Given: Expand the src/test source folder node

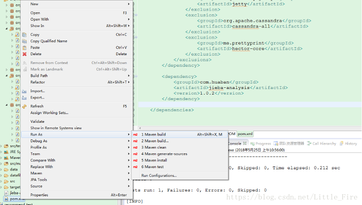Looking at the screenshot, I should tap(2, 146).
